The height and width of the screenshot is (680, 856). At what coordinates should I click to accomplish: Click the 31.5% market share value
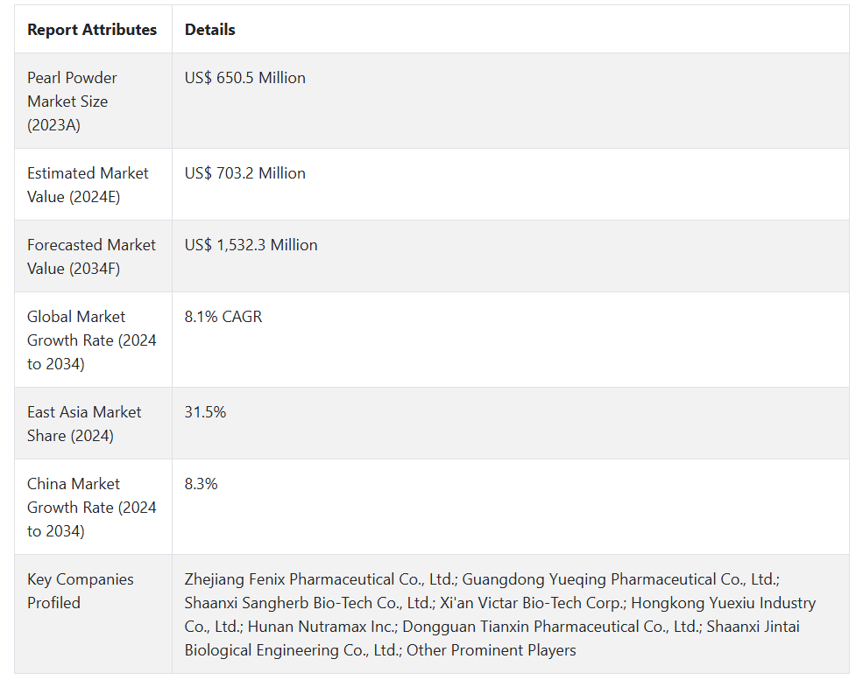pos(205,412)
